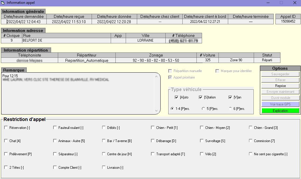Image resolution: width=301 pixels, height=179 pixels.
Task: Minimize the Information appel window
Action: (268, 3)
